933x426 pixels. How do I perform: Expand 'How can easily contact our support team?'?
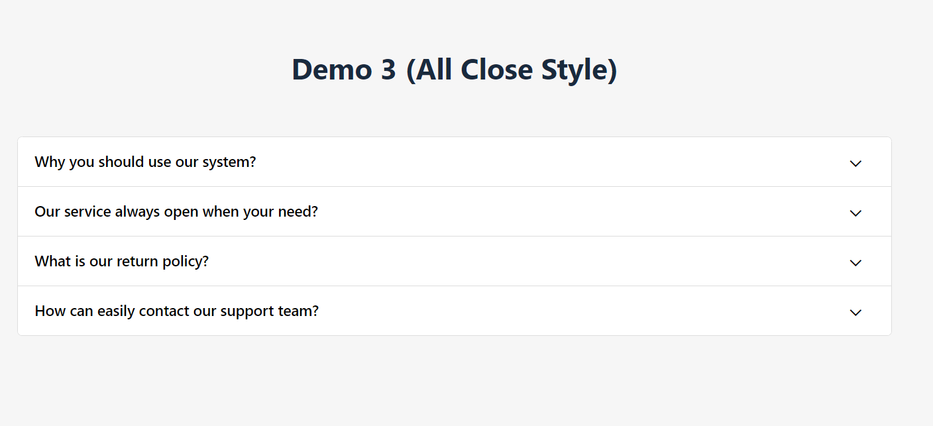coord(455,311)
